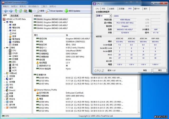Open the 工具(T) tools menu

pyautogui.click(x=44, y=6)
